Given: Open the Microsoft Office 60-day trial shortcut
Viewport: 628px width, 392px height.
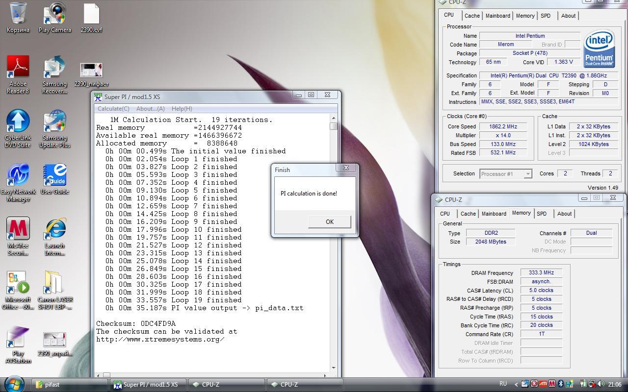Looking at the screenshot, I should [18, 291].
